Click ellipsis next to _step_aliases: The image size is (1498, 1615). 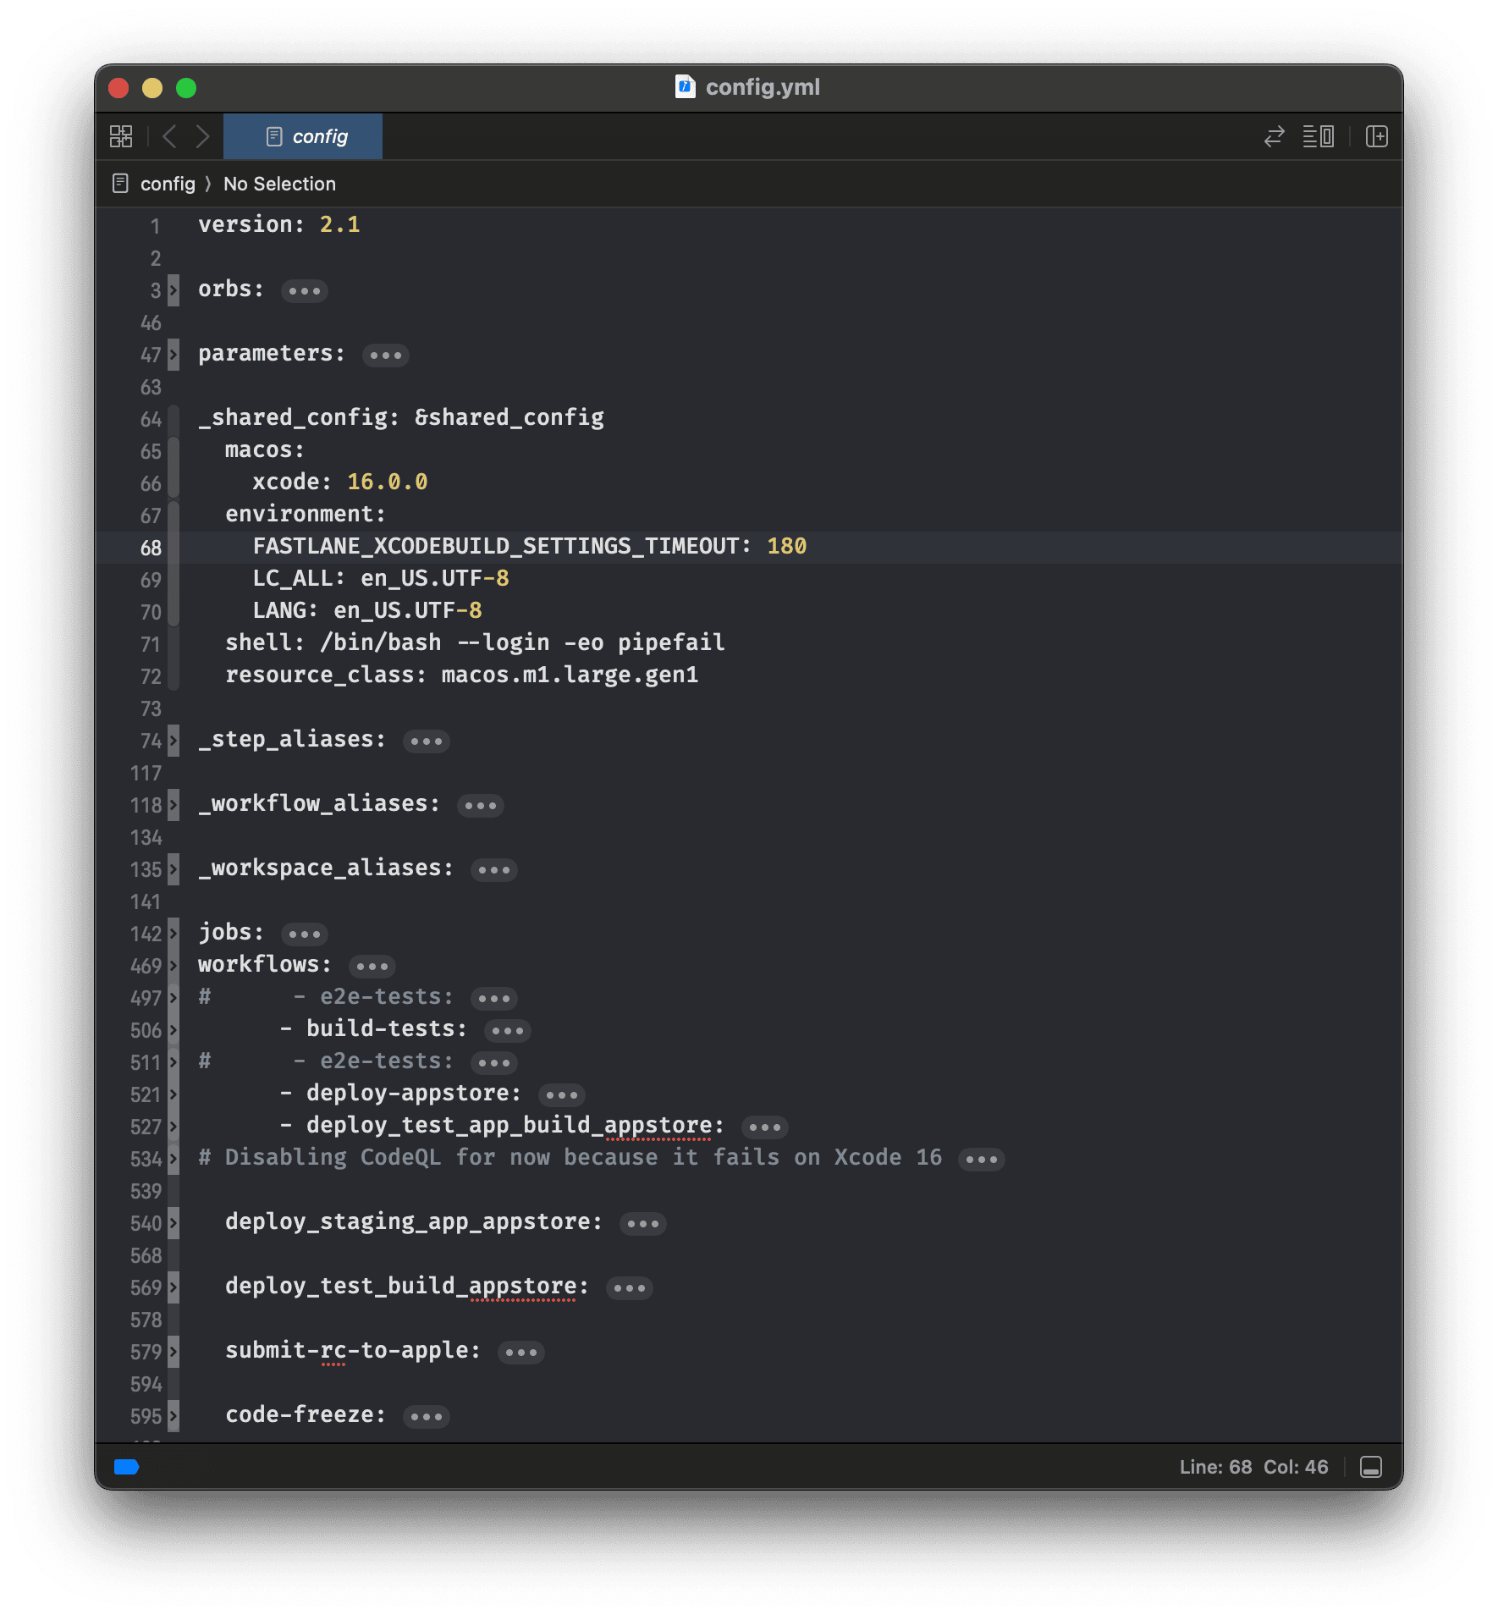coord(426,741)
